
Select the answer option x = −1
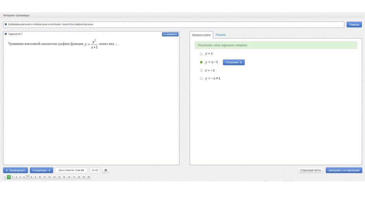tap(201, 70)
